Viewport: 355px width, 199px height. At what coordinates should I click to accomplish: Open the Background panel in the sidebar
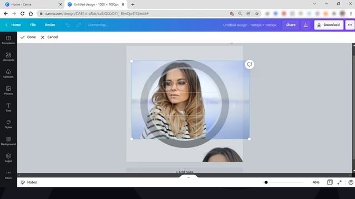(8, 141)
